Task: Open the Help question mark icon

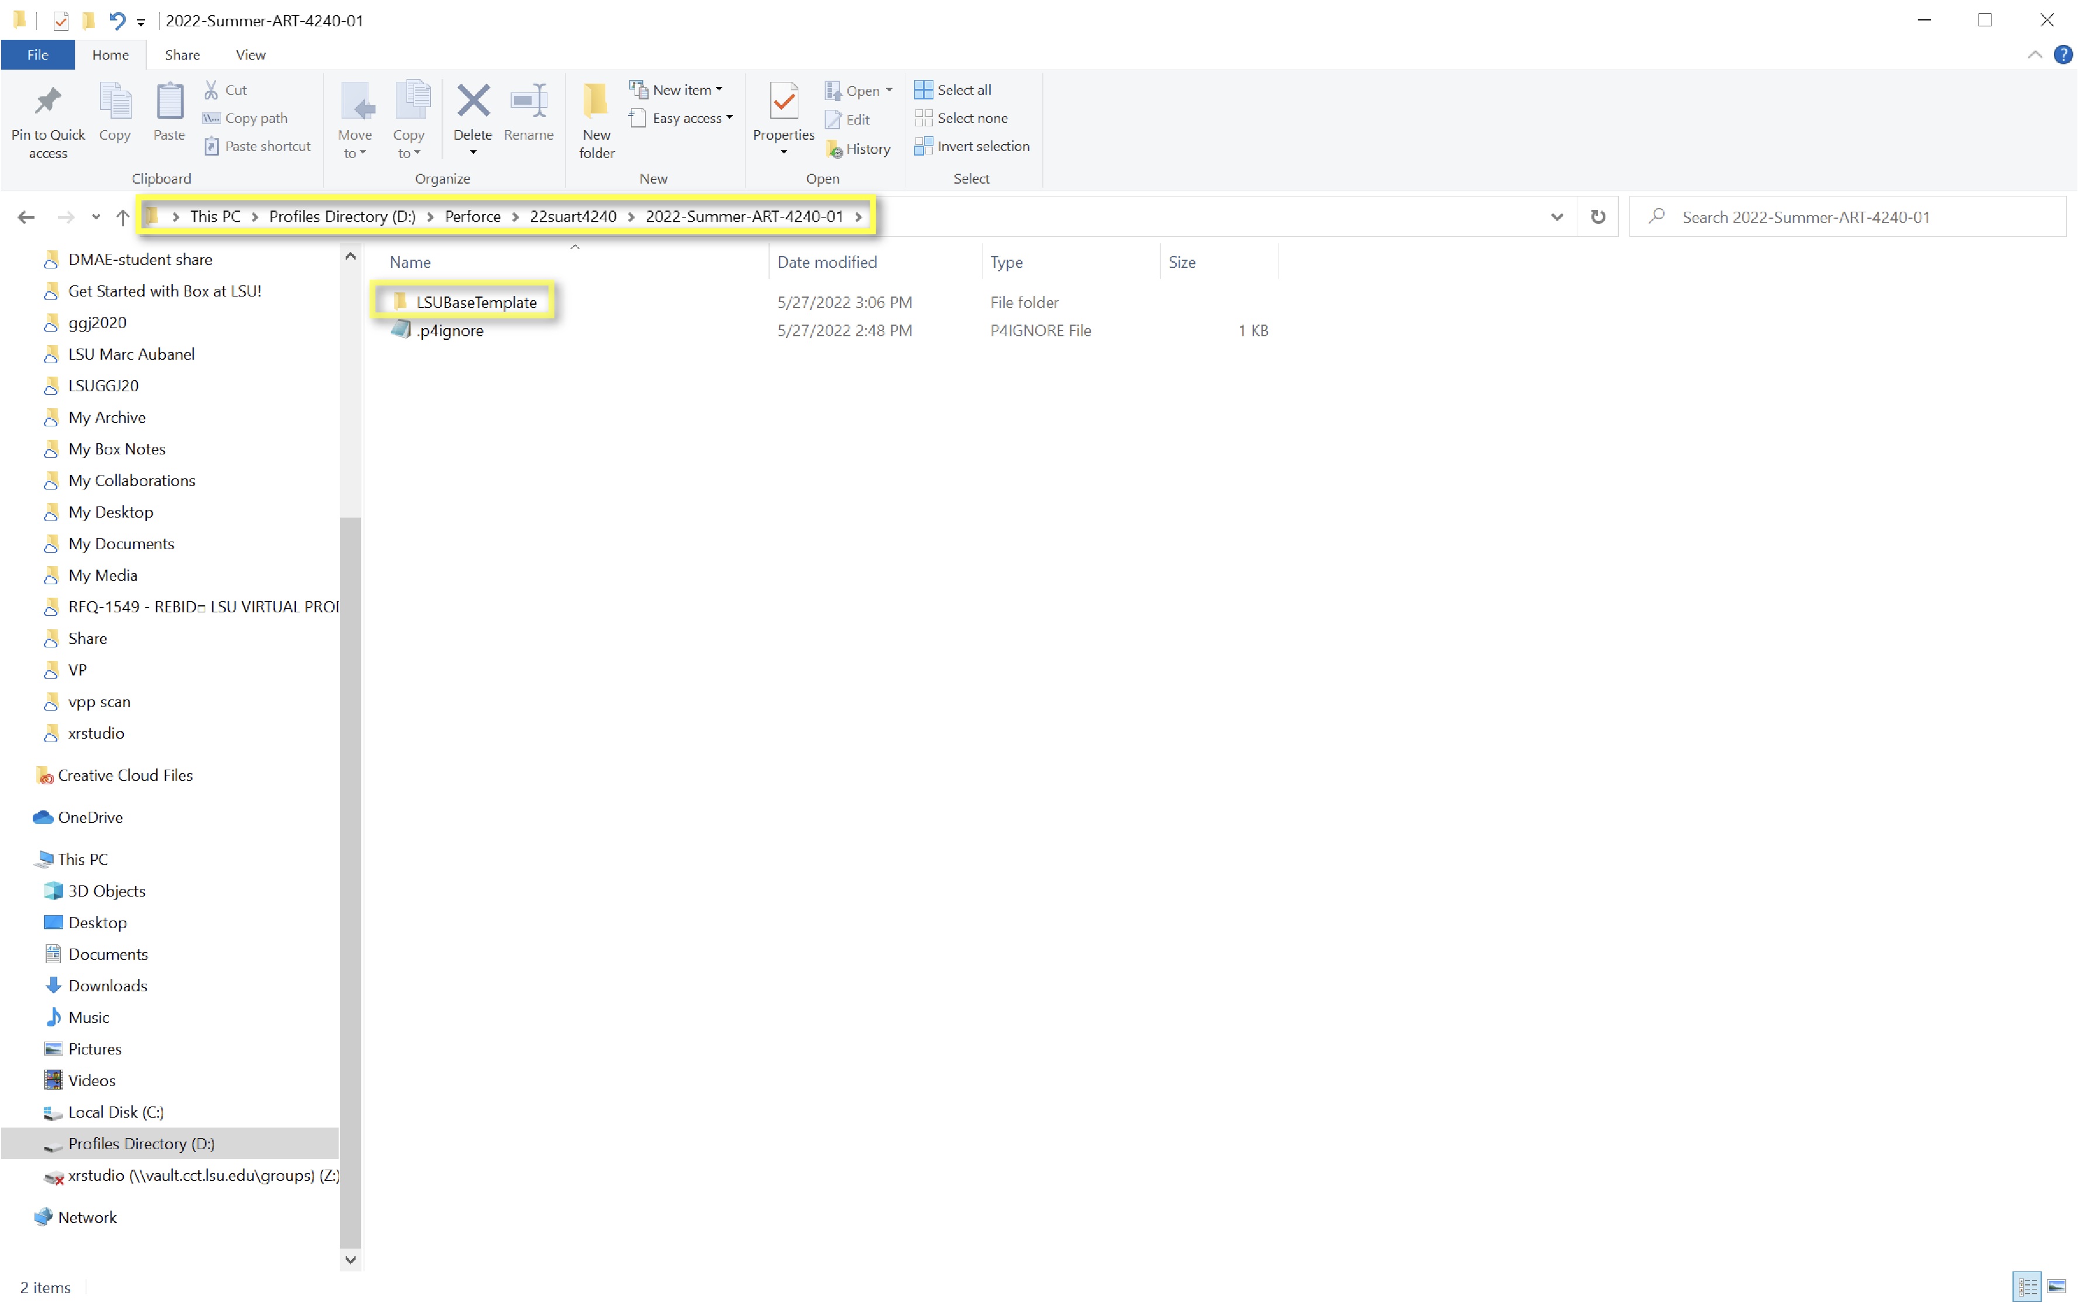Action: pos(2063,54)
